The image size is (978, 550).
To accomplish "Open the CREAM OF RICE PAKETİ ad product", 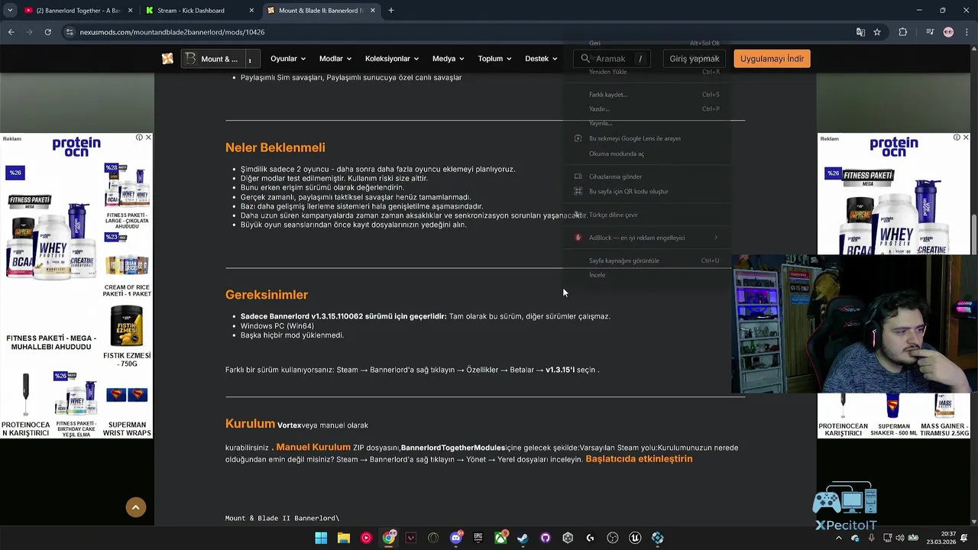I will click(127, 266).
